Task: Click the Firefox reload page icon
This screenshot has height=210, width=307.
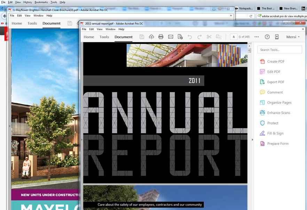Action: (x=251, y=16)
